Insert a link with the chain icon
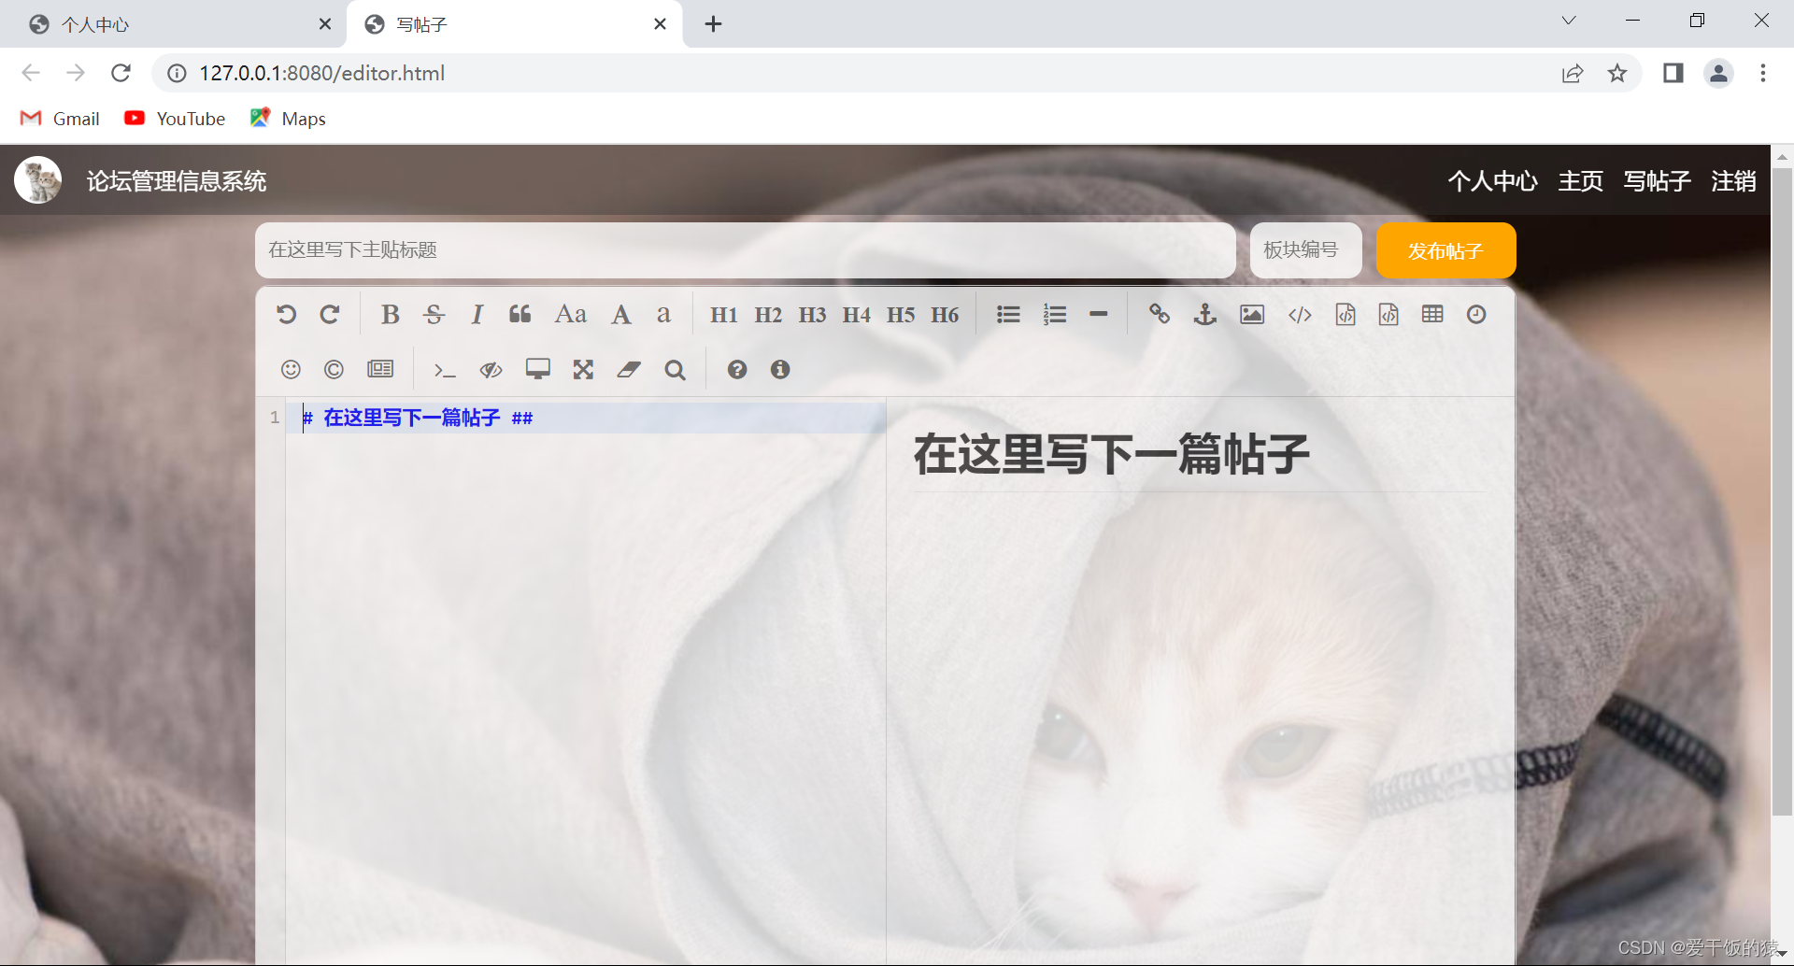1794x966 pixels. [x=1159, y=315]
